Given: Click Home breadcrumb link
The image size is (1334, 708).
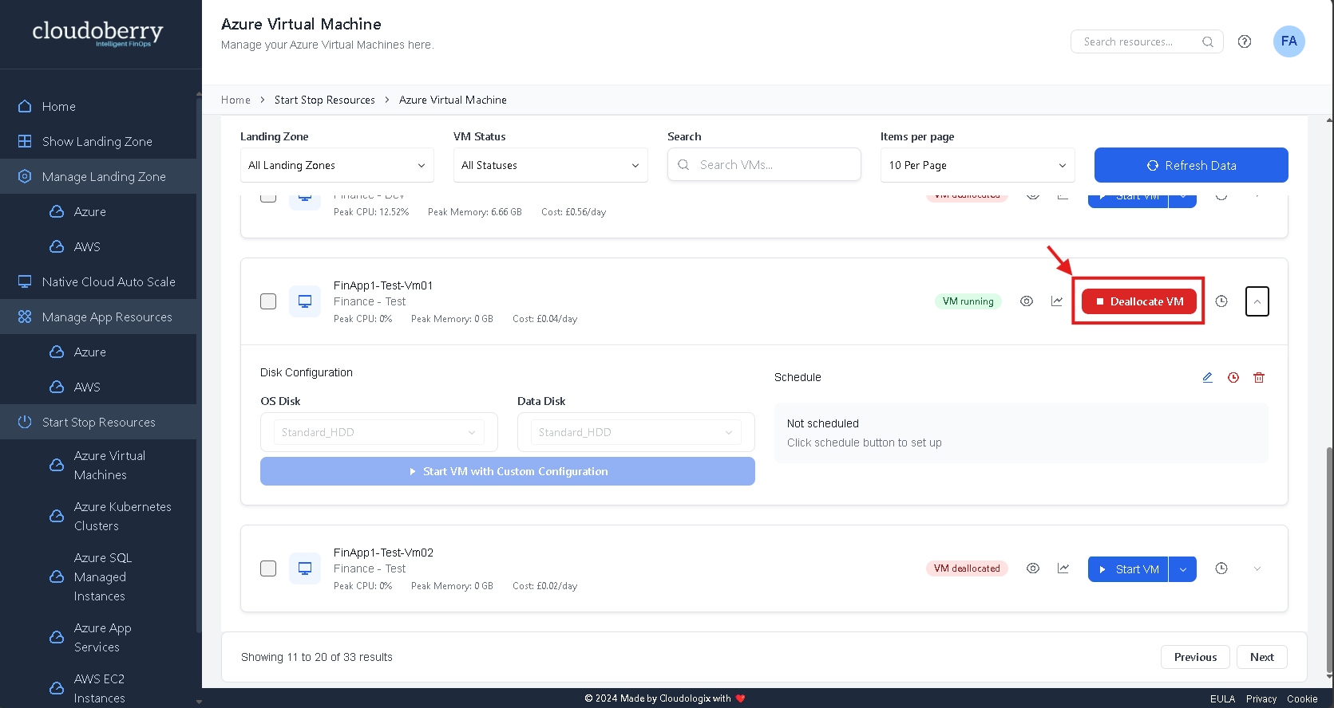Looking at the screenshot, I should coord(236,100).
